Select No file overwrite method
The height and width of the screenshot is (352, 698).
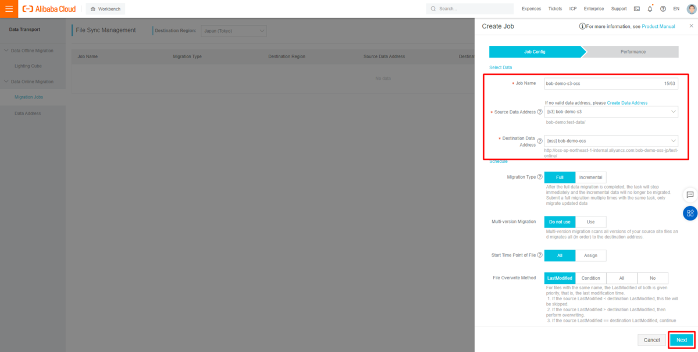(x=653, y=278)
